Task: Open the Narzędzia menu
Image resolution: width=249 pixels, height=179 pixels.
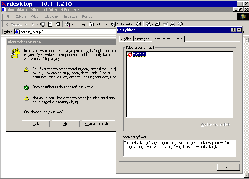Action: [70, 16]
